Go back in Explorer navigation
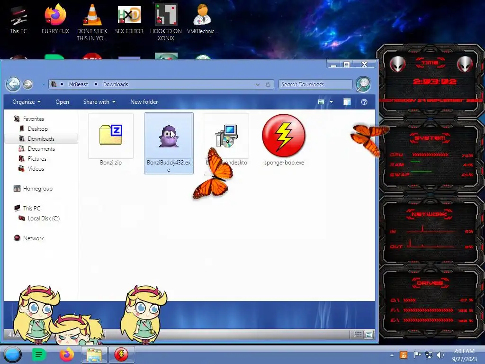Image resolution: width=485 pixels, height=364 pixels. [x=13, y=84]
